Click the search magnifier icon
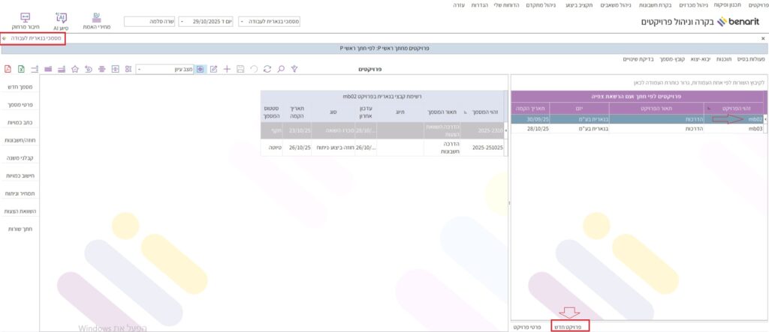 point(279,69)
